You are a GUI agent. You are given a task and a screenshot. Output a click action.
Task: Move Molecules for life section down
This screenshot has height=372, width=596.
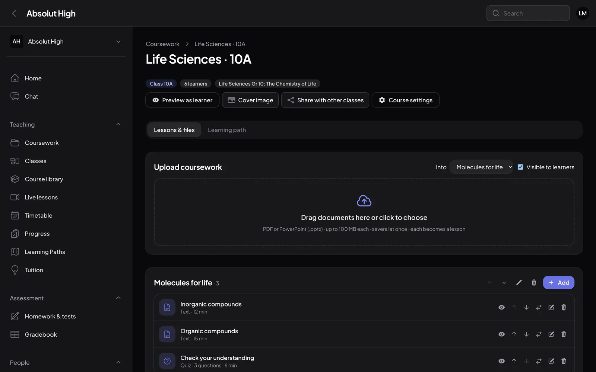point(504,283)
